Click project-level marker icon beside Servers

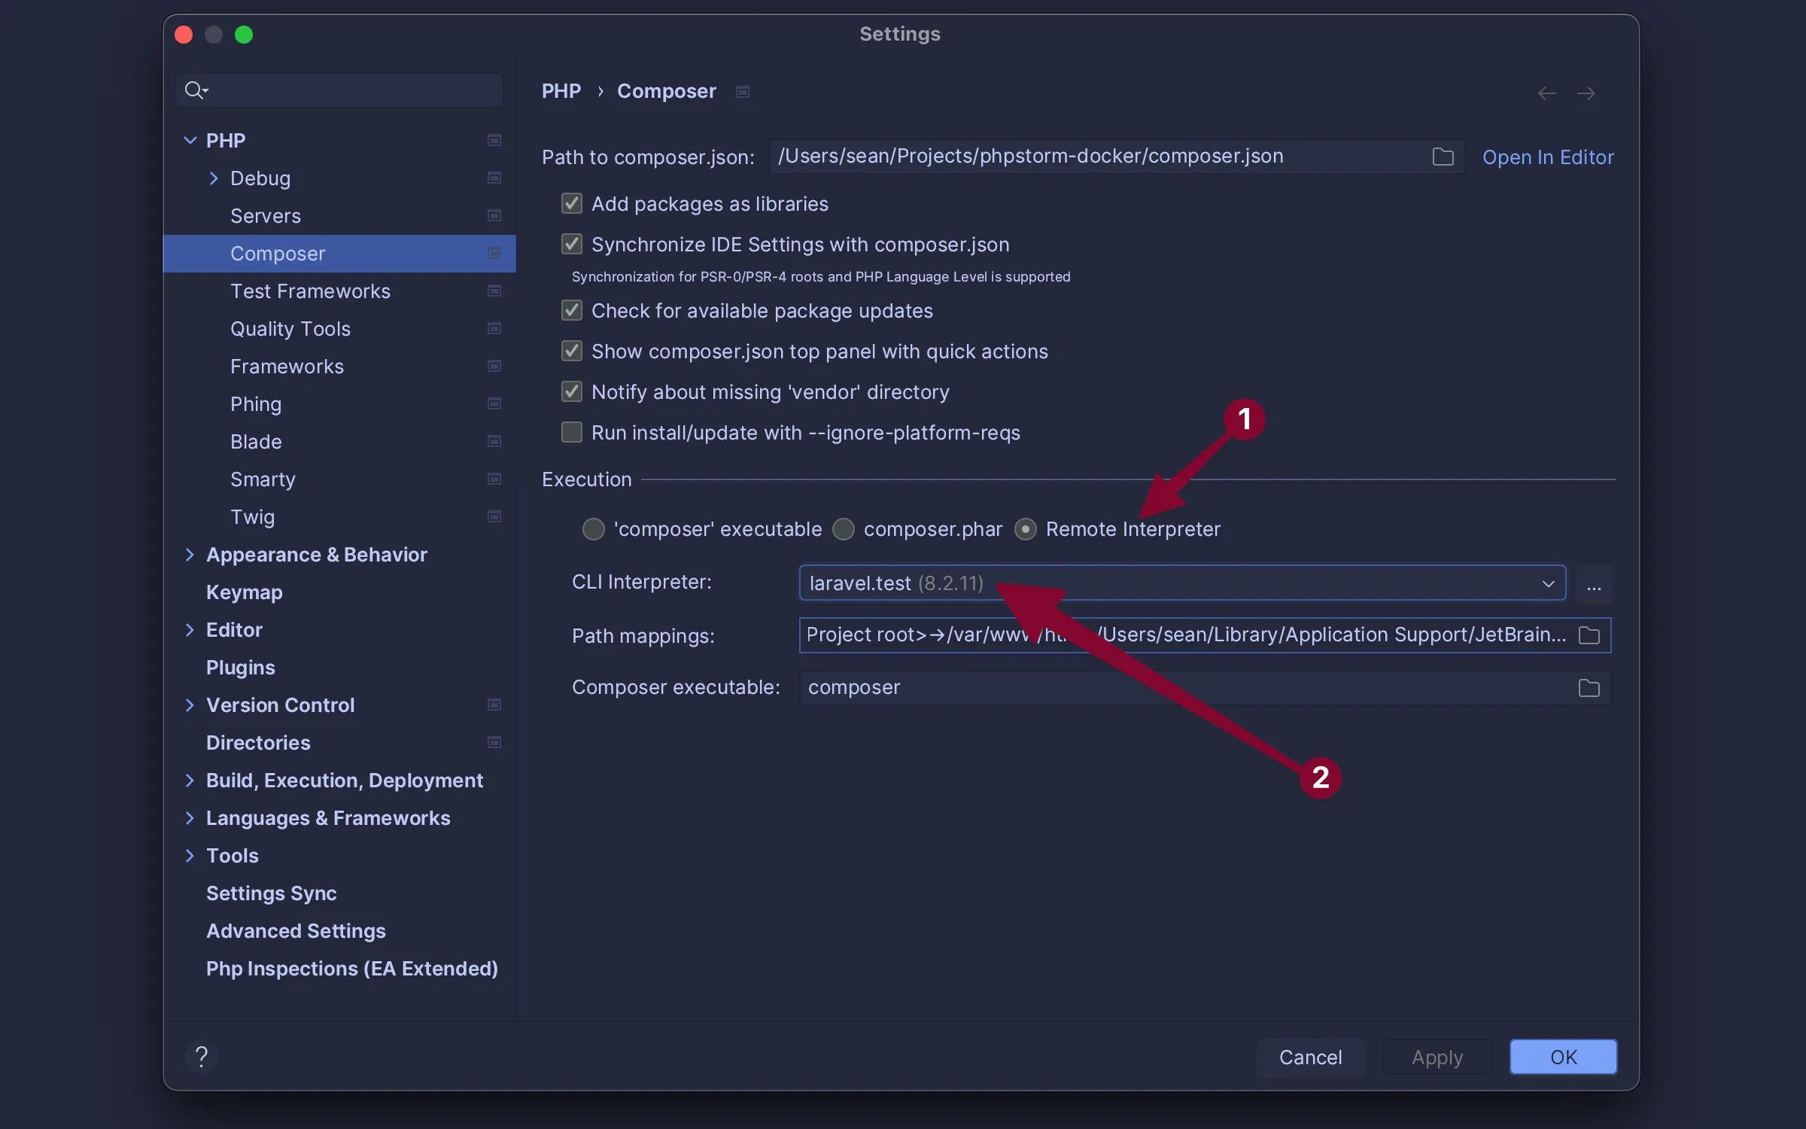point(494,215)
